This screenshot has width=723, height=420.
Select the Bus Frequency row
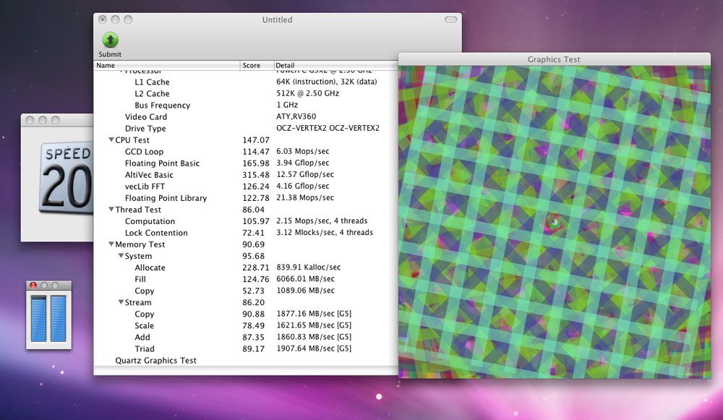246,105
